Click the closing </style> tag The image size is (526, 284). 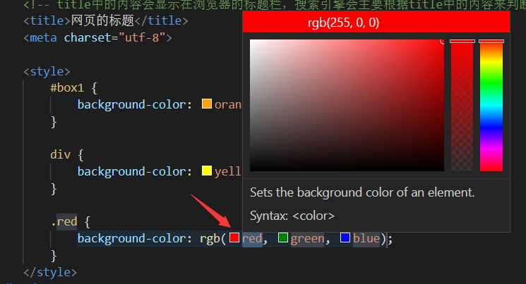(50, 272)
